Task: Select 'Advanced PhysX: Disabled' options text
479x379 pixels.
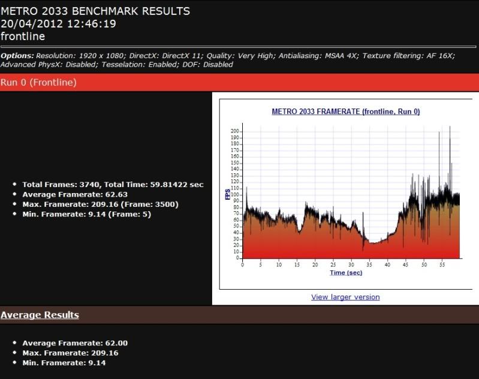Action: [48, 65]
